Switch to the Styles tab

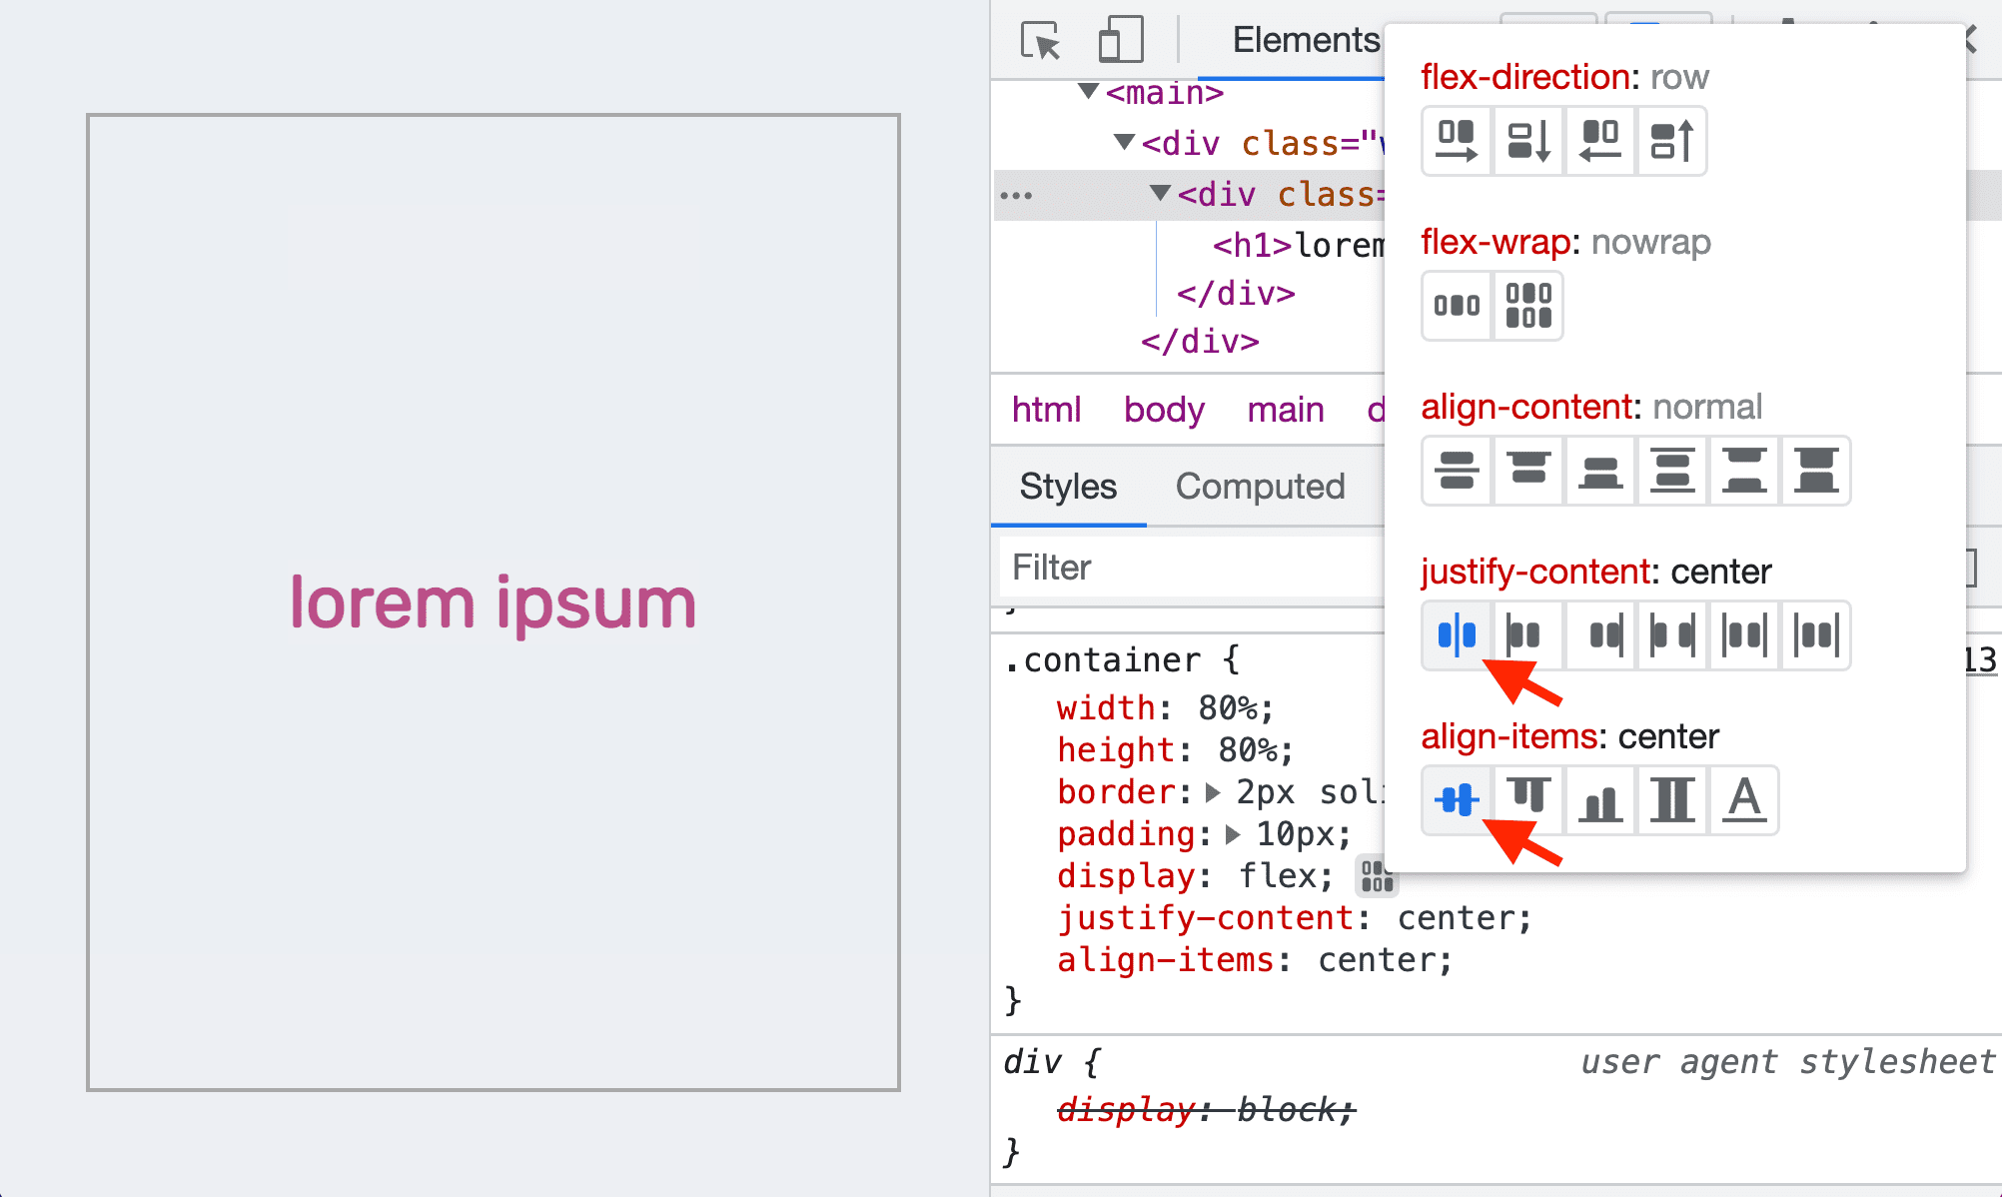1069,486
